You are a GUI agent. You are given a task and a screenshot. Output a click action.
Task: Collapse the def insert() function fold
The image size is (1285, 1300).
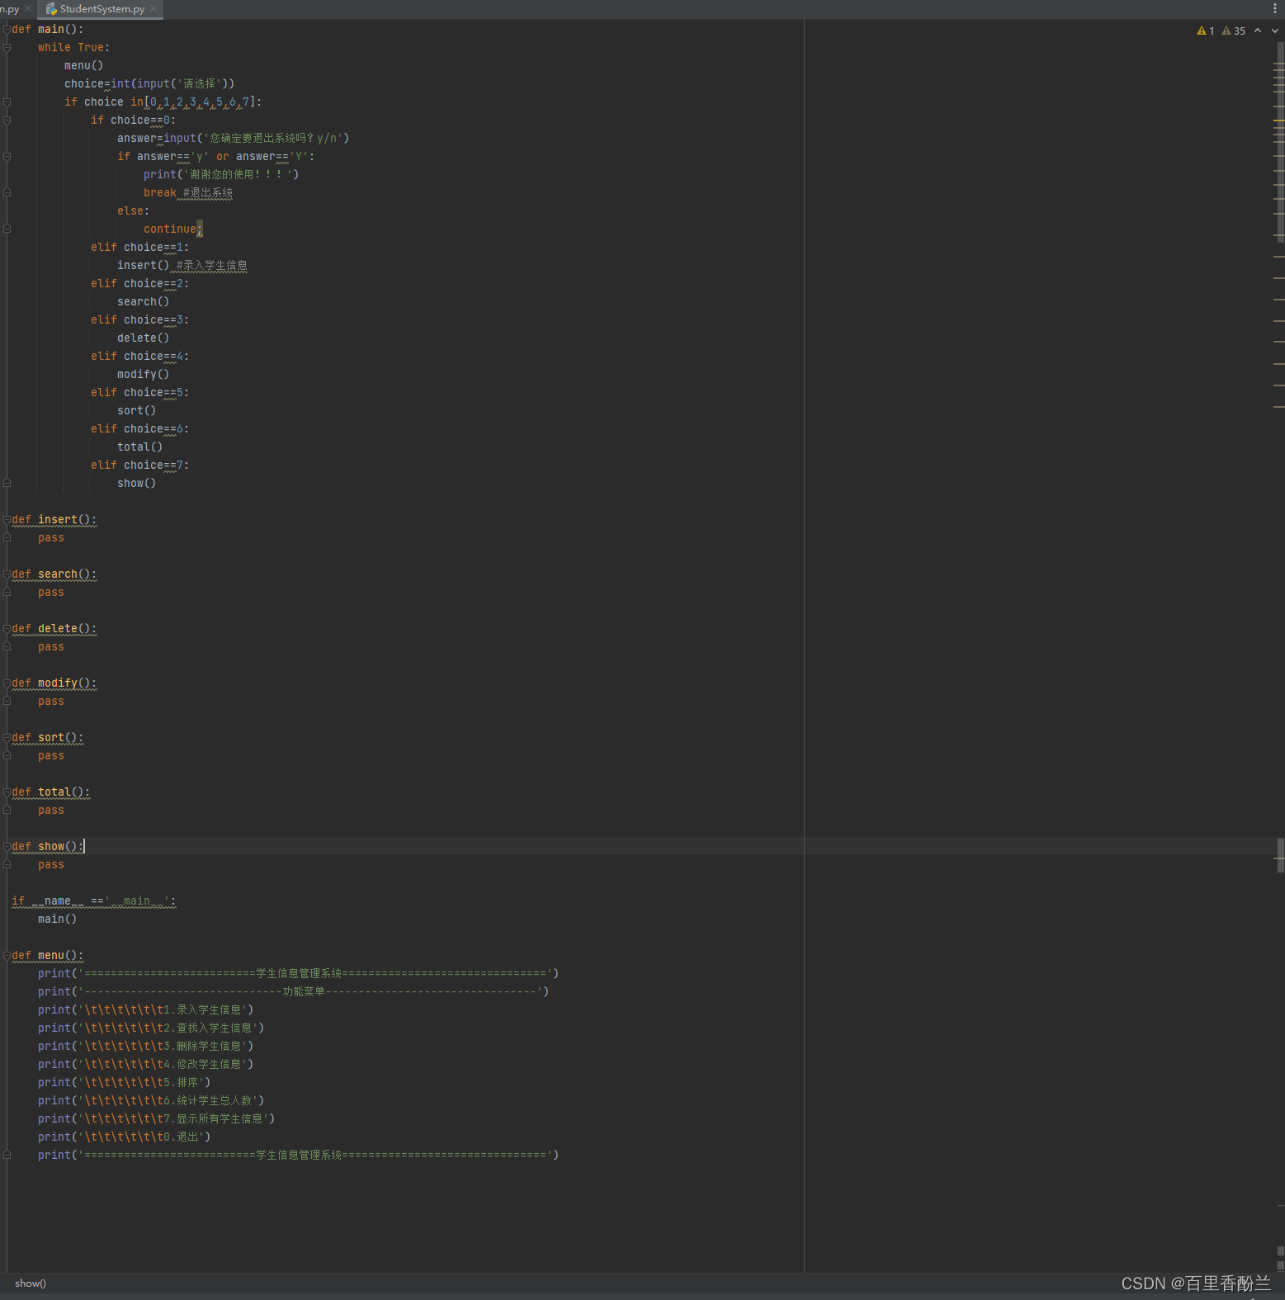(x=7, y=519)
